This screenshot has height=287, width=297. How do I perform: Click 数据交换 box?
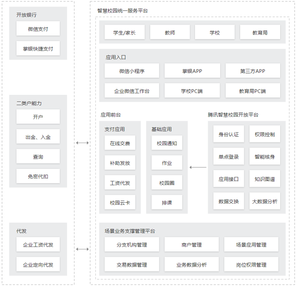coord(229,201)
